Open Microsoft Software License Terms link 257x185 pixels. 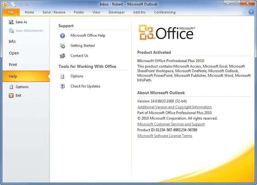(x=165, y=136)
